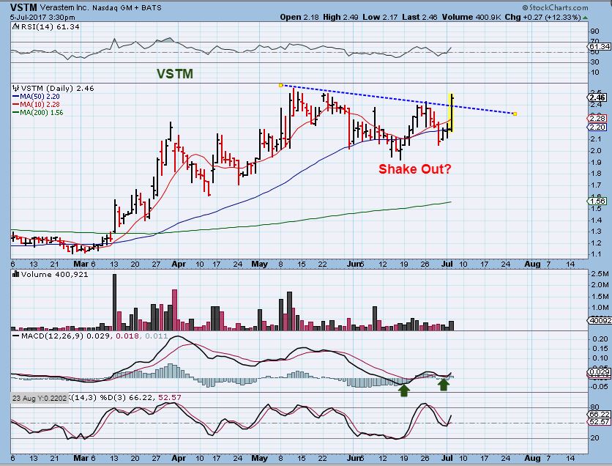This screenshot has height=466, width=612.
Task: Click the VSTM ticker symbol in header
Action: click(23, 7)
